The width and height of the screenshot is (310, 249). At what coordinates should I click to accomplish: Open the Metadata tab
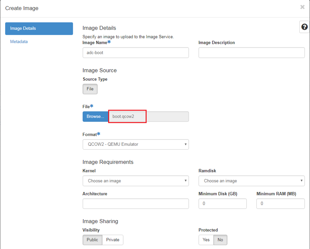(x=19, y=42)
